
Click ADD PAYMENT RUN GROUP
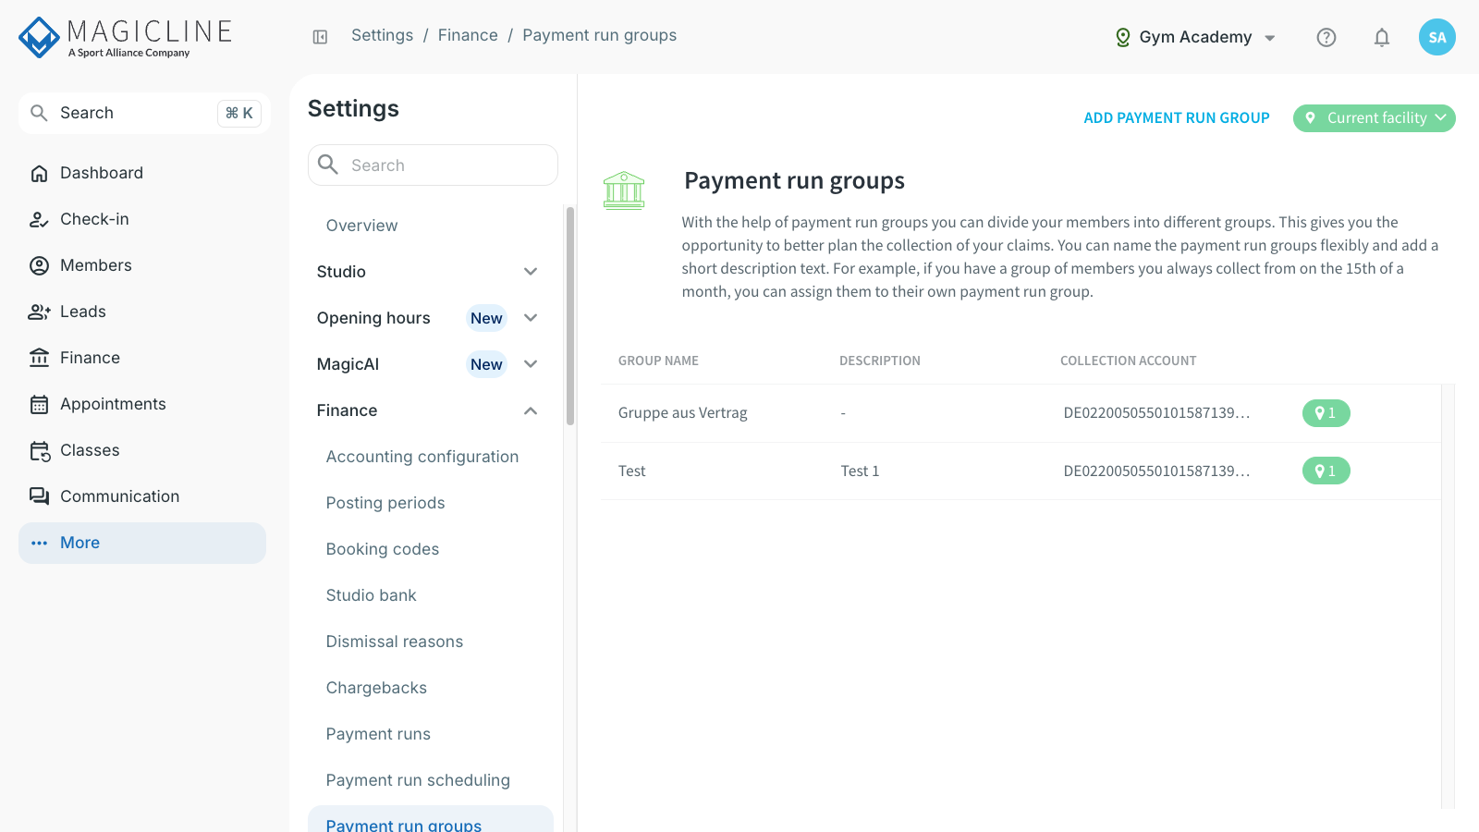1177,118
